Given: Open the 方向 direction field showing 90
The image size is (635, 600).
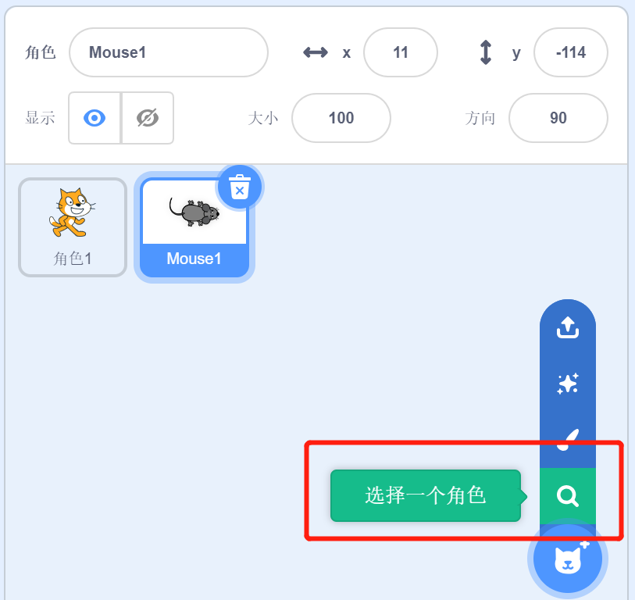Looking at the screenshot, I should [558, 118].
